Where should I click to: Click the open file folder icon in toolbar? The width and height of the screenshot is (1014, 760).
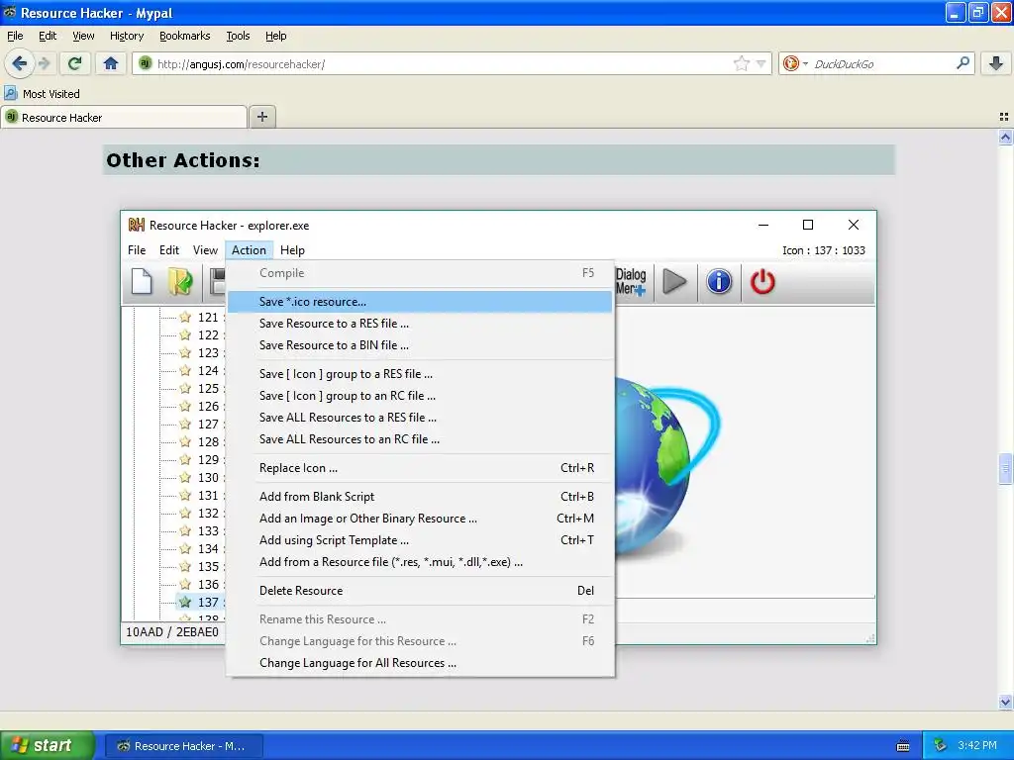pos(180,282)
